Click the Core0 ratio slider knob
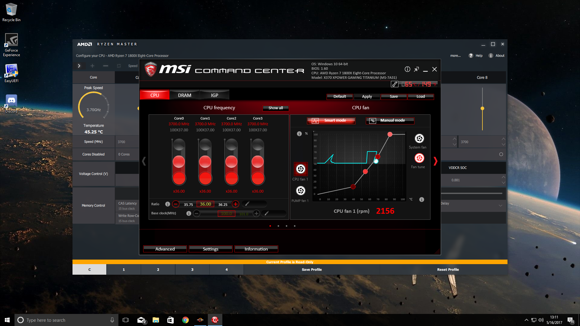The image size is (580, 326). tap(179, 162)
